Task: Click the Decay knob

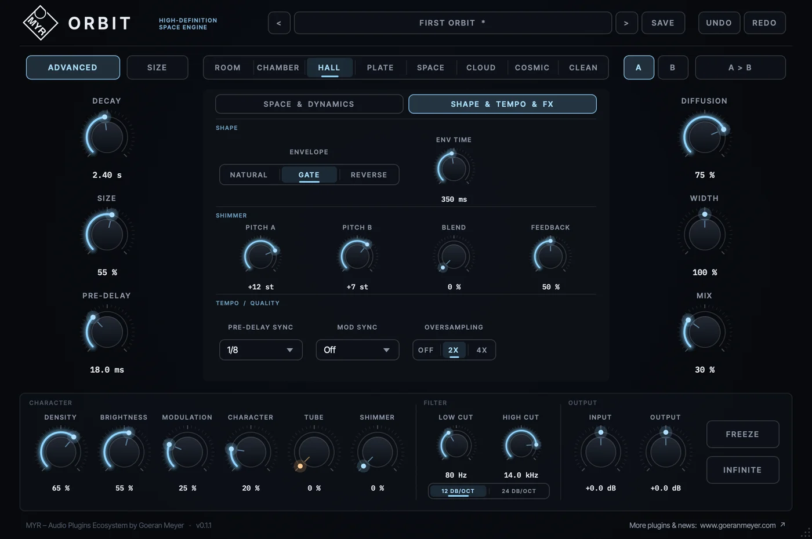Action: (x=107, y=136)
